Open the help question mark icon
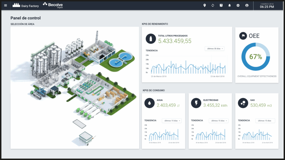Screen dimensions: 285x160 (221, 5)
